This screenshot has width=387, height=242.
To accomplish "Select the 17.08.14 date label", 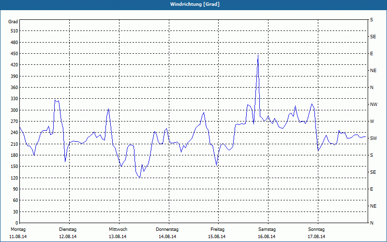I will click(x=316, y=237).
